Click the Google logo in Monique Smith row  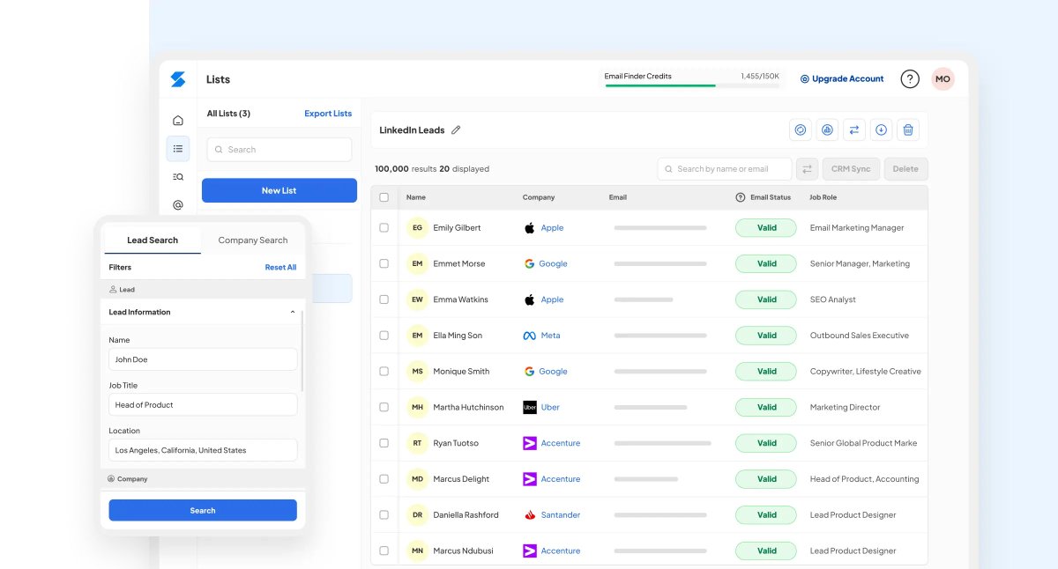530,372
